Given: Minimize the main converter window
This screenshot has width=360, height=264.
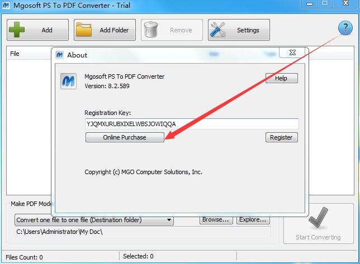Looking at the screenshot, I should point(310,3).
